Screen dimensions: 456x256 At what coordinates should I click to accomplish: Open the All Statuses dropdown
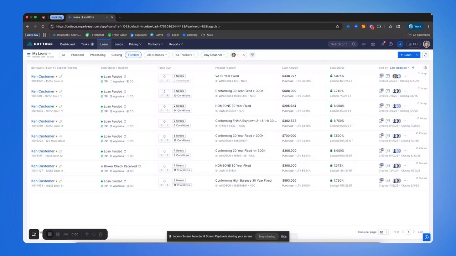(x=157, y=55)
